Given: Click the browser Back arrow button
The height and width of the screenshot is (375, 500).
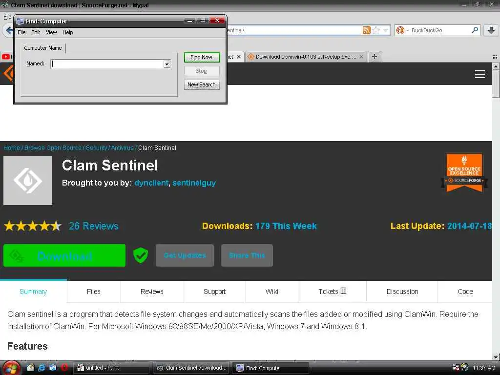Looking at the screenshot, I should coord(9,30).
